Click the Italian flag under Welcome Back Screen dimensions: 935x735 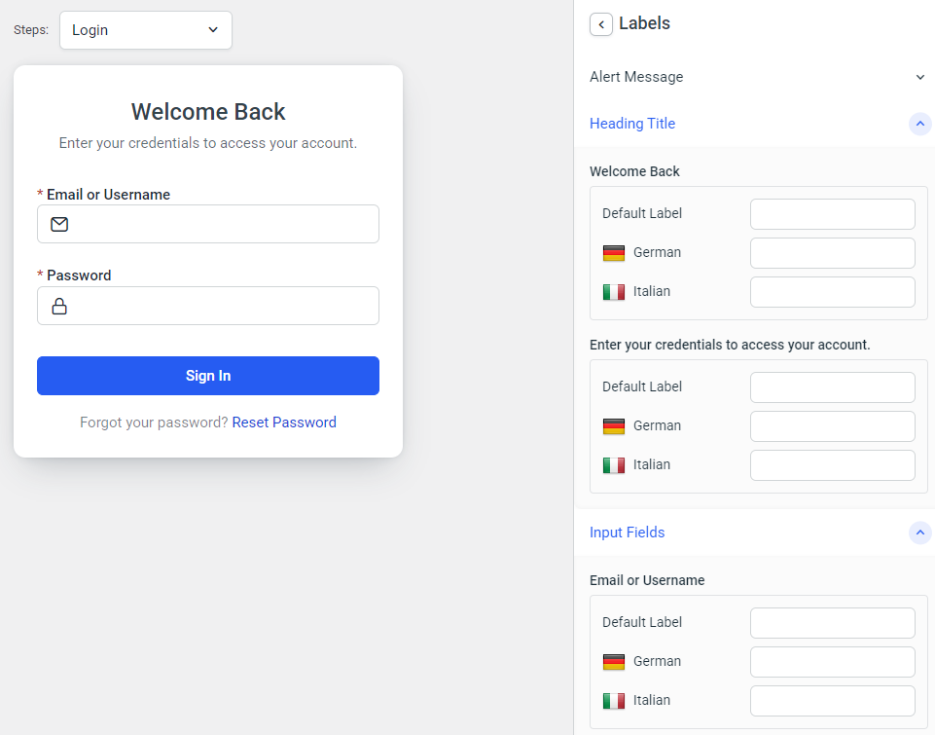pyautogui.click(x=614, y=291)
